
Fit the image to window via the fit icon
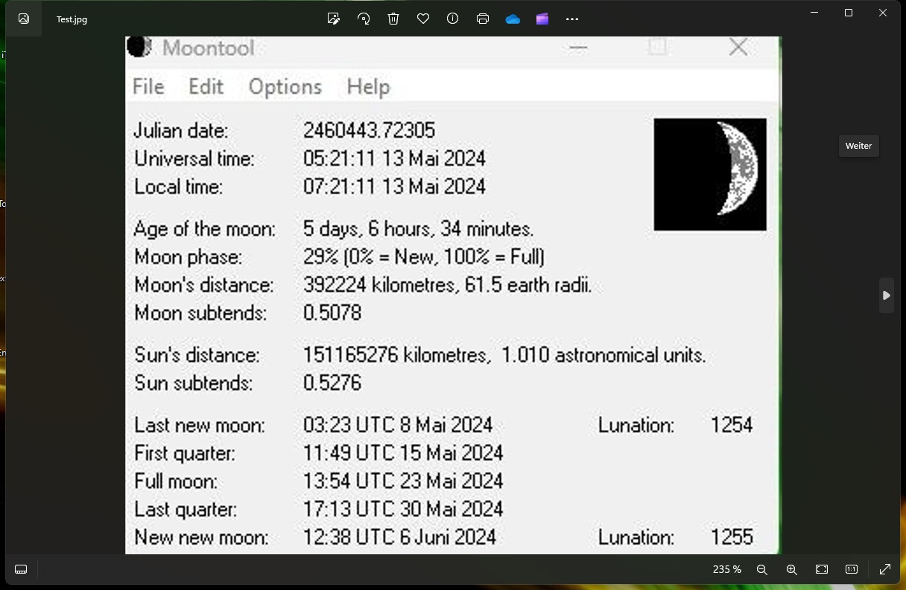click(822, 569)
